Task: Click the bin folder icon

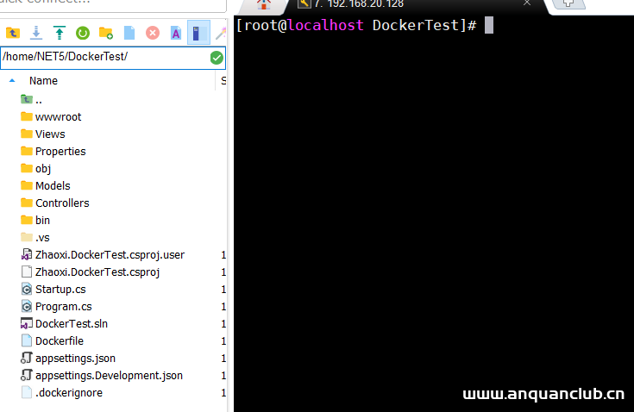Action: 27,220
